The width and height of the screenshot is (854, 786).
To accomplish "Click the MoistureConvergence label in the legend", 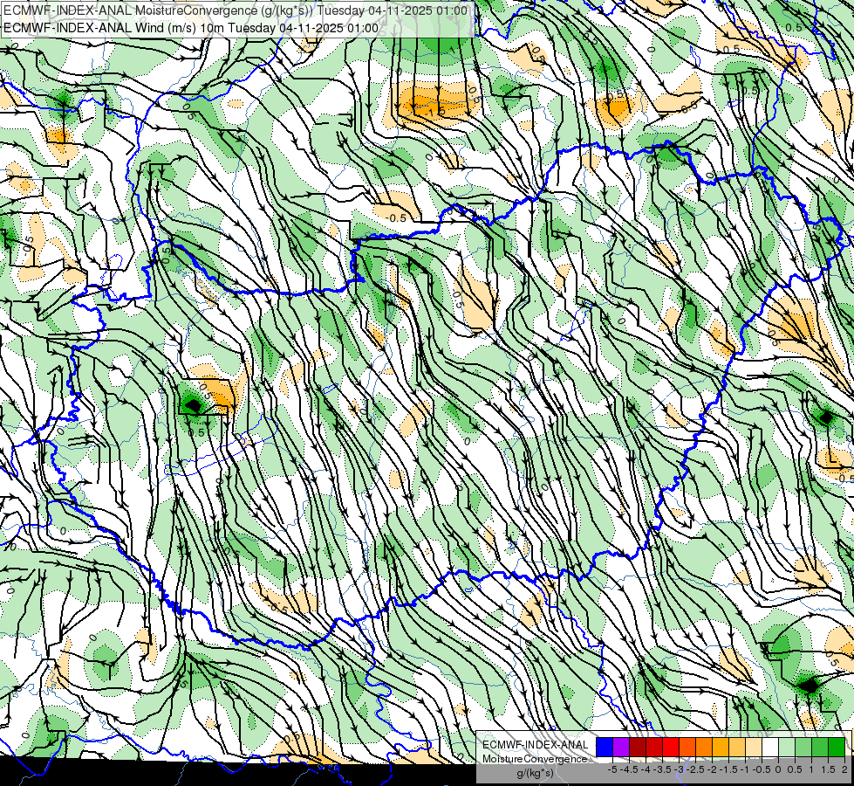I will point(535,759).
